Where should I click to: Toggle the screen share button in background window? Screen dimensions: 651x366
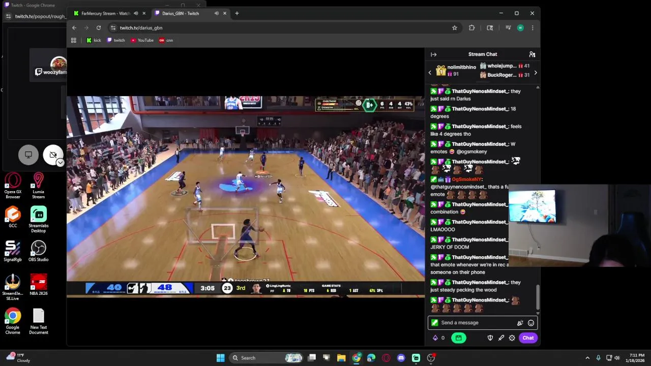pos(28,155)
